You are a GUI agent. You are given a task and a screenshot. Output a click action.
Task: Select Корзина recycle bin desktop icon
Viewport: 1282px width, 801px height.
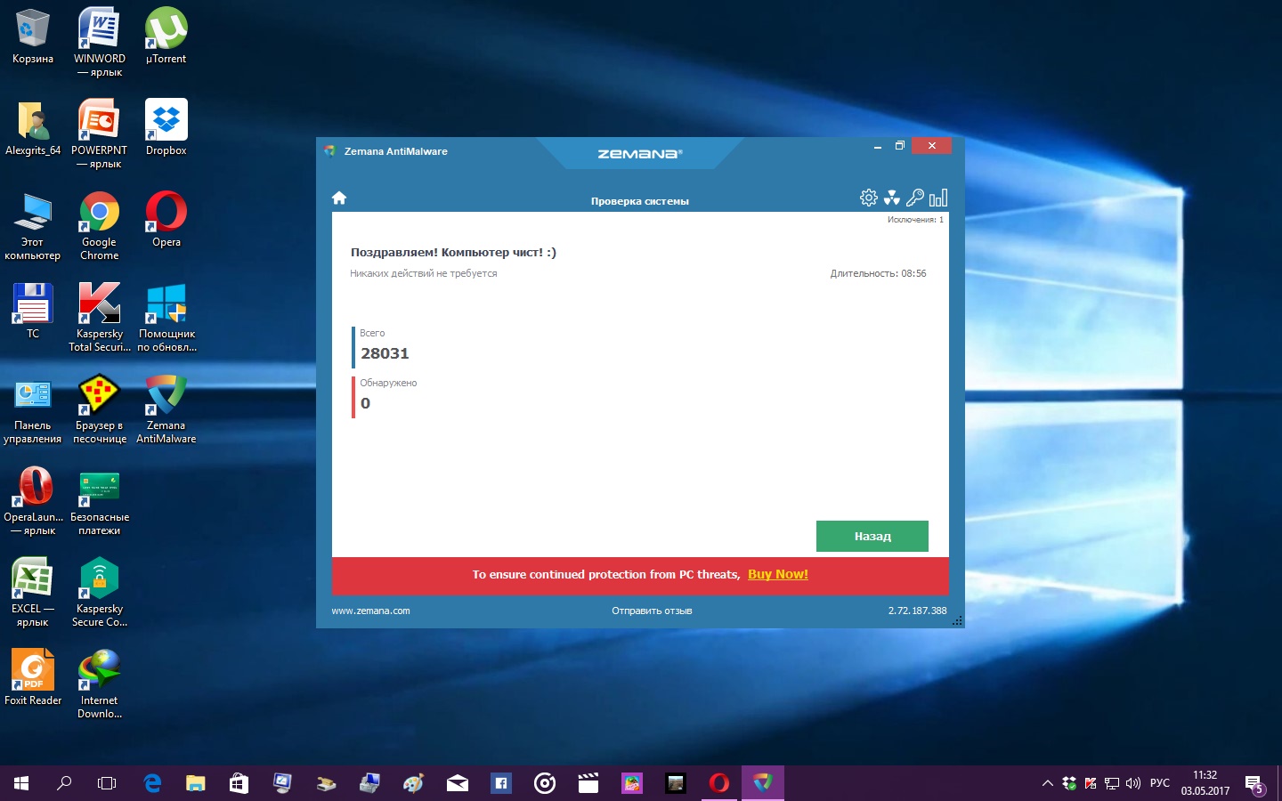click(33, 36)
